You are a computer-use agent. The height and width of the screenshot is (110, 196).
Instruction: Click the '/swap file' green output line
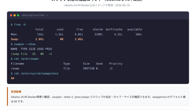[x=31, y=54]
